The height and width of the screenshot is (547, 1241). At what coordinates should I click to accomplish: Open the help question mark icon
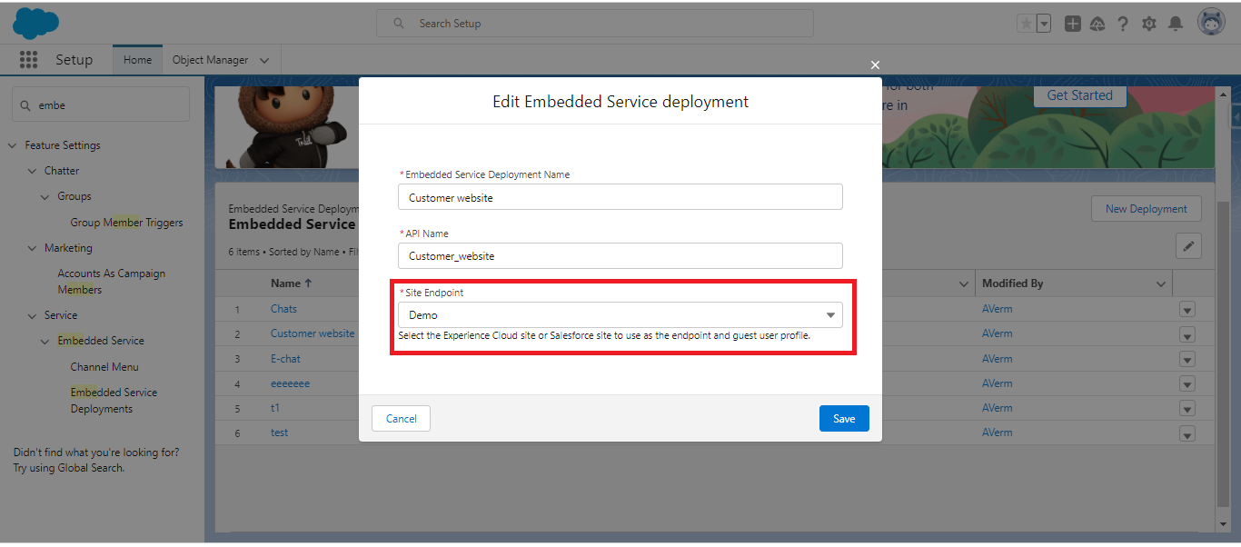[x=1123, y=24]
